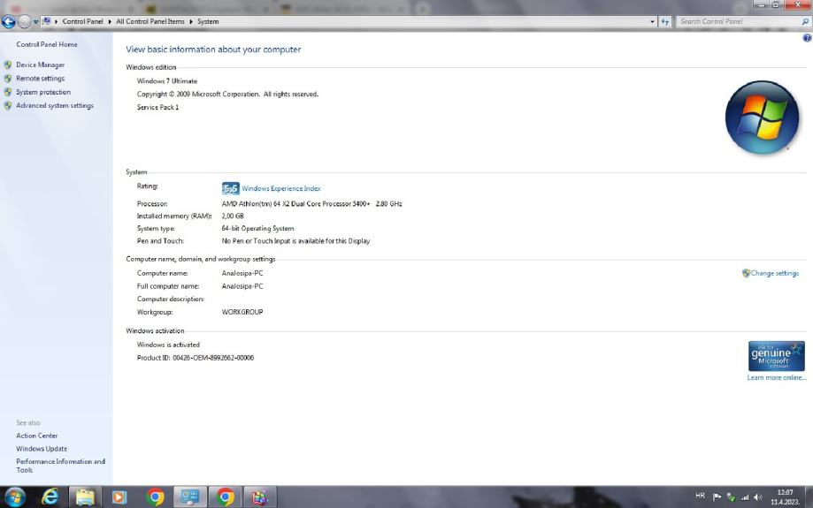Screen dimensions: 813x508
Task: Open first Google Chrome taskbar icon
Action: 155,497
